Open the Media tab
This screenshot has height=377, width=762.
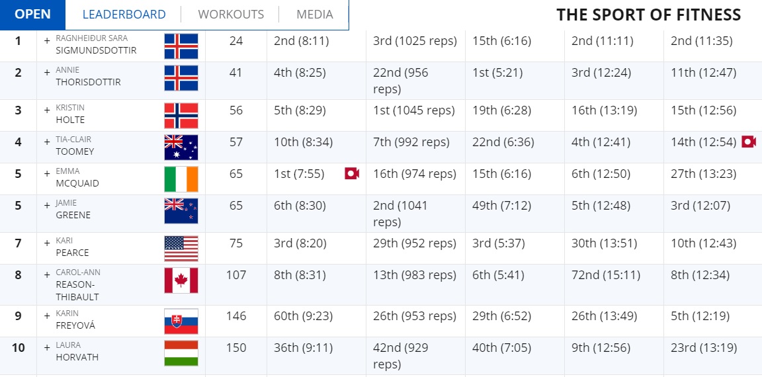tap(315, 15)
